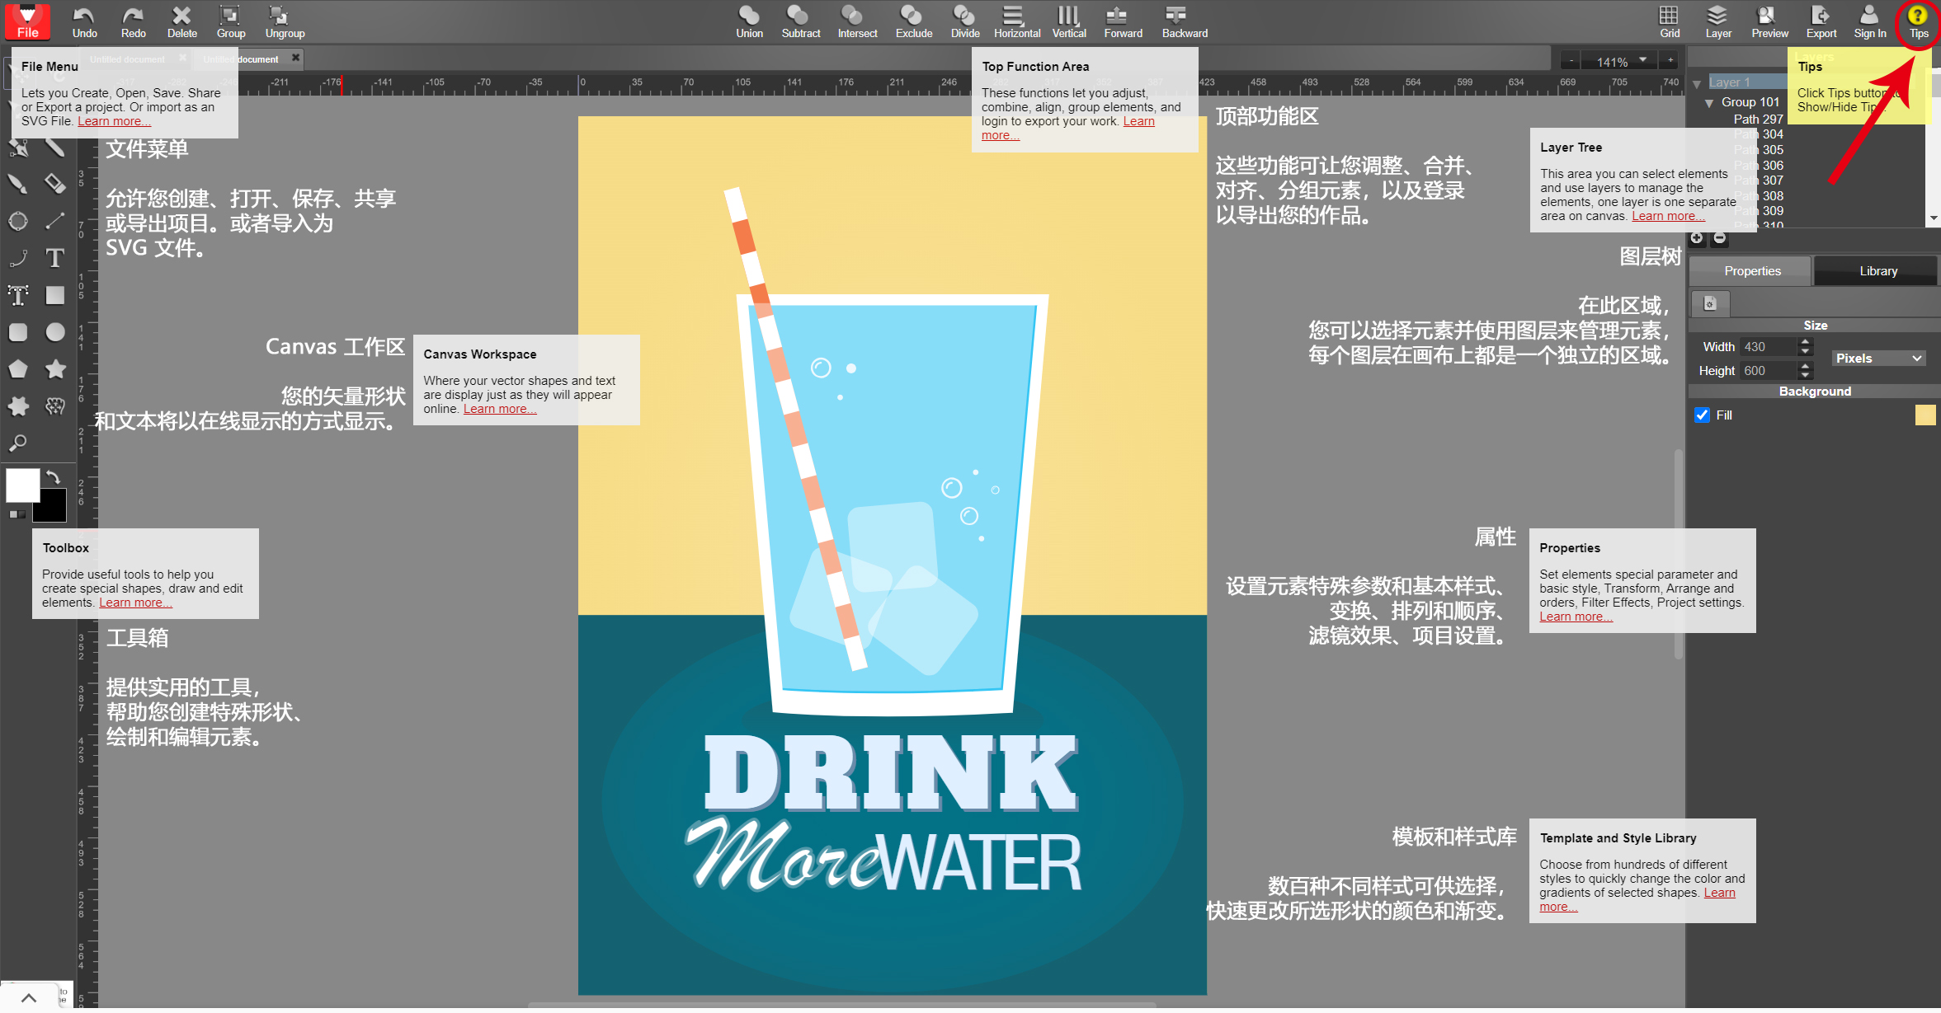
Task: Select the Text tool
Action: click(x=55, y=258)
